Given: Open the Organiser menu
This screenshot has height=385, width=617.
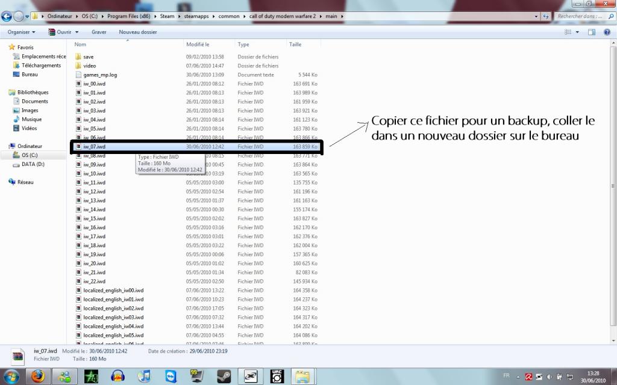Looking at the screenshot, I should (x=21, y=32).
